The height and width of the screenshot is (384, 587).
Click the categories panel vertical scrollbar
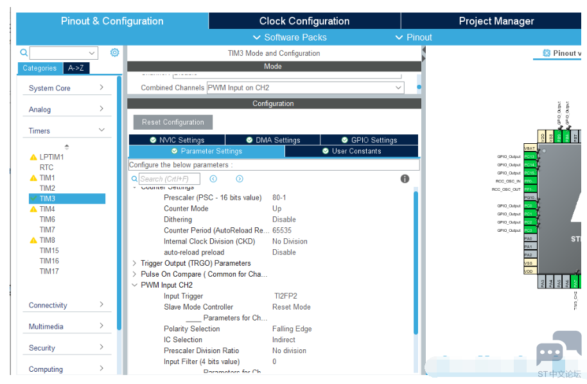[119, 203]
